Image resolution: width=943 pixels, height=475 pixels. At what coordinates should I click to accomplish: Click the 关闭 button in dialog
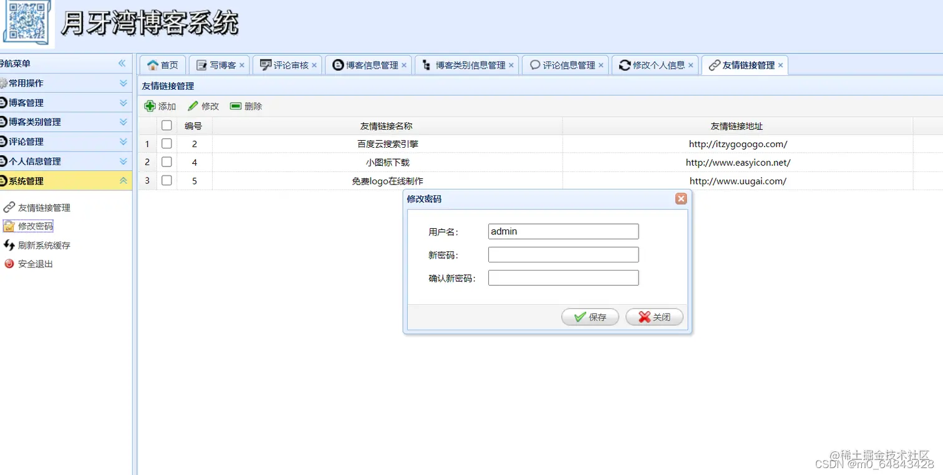tap(654, 317)
